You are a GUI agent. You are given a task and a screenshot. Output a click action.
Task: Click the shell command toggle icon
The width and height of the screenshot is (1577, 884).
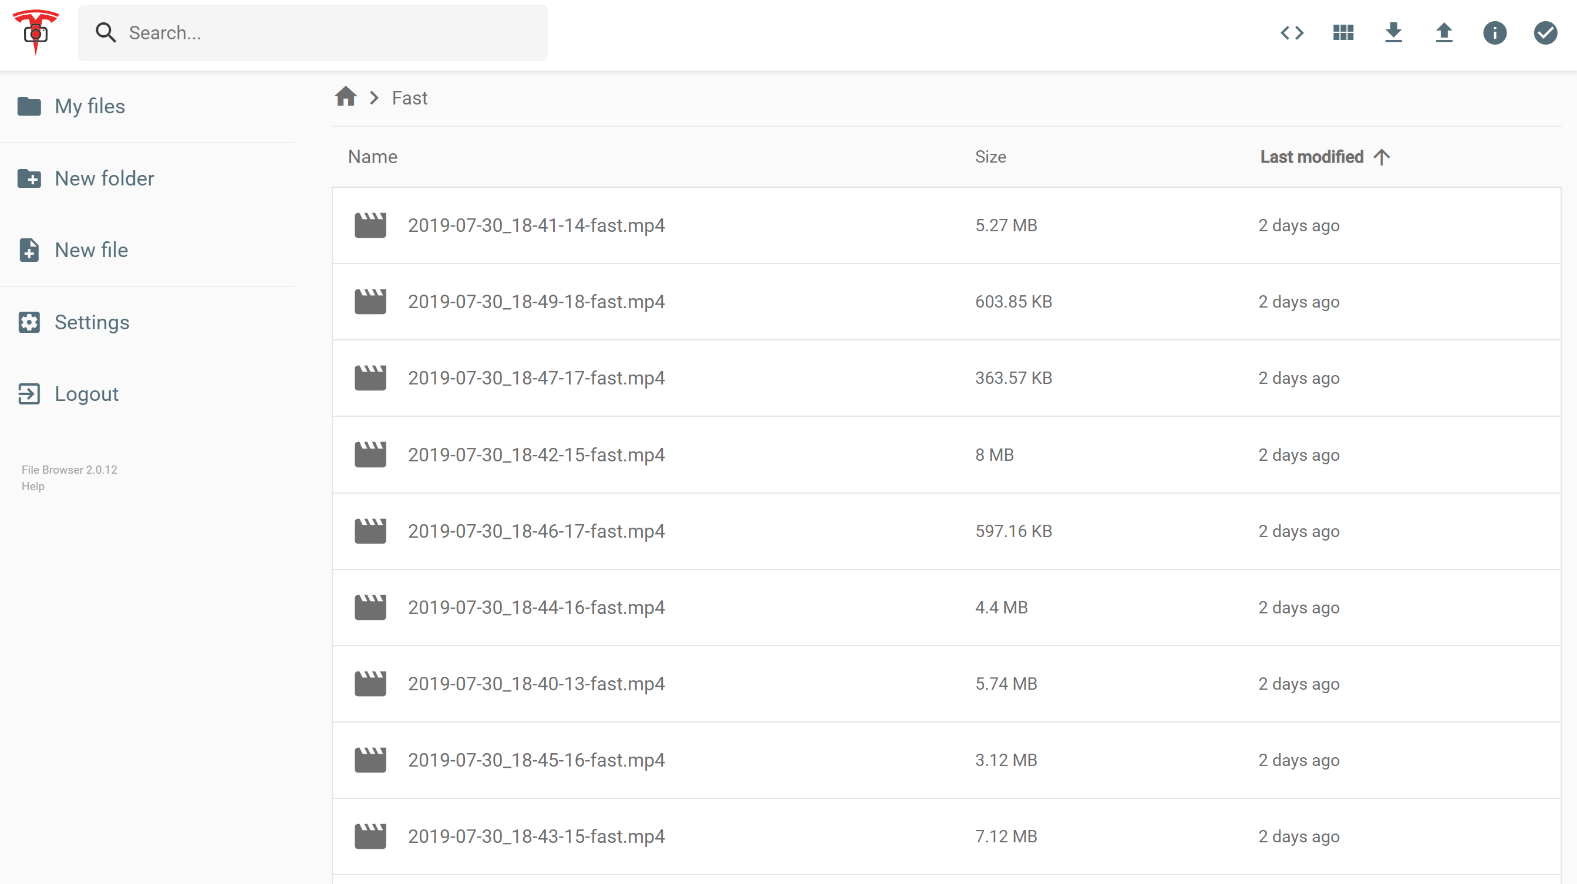coord(1292,32)
